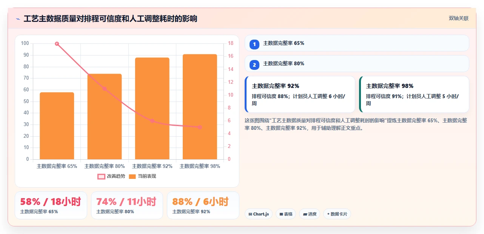
Task: Click the 58% / 18小时 stat card
Action: 51,205
